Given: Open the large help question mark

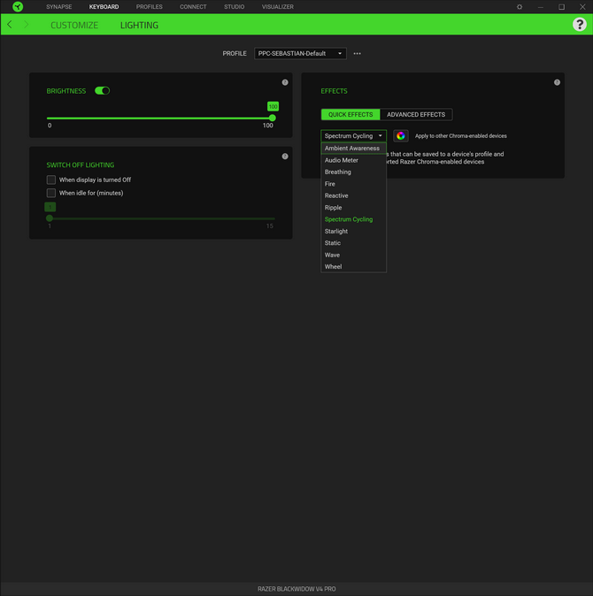Looking at the screenshot, I should coord(580,25).
